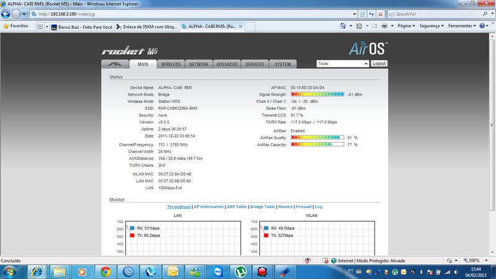The width and height of the screenshot is (496, 279).
Task: Launch Google Chrome from the taskbar
Action: pos(105,272)
